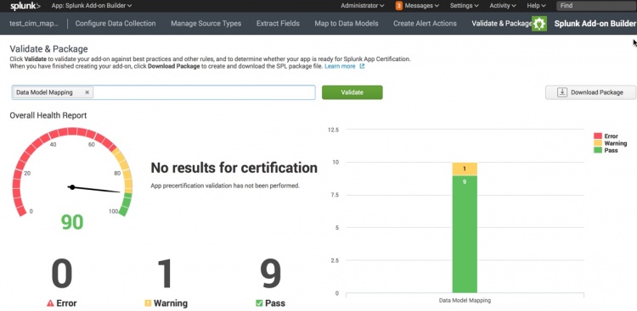
Task: Click the yellow warning bar segment labeled 1
Action: [465, 169]
